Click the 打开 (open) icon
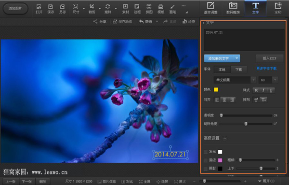Screen dimensions: 289x185 (x=39, y=9)
